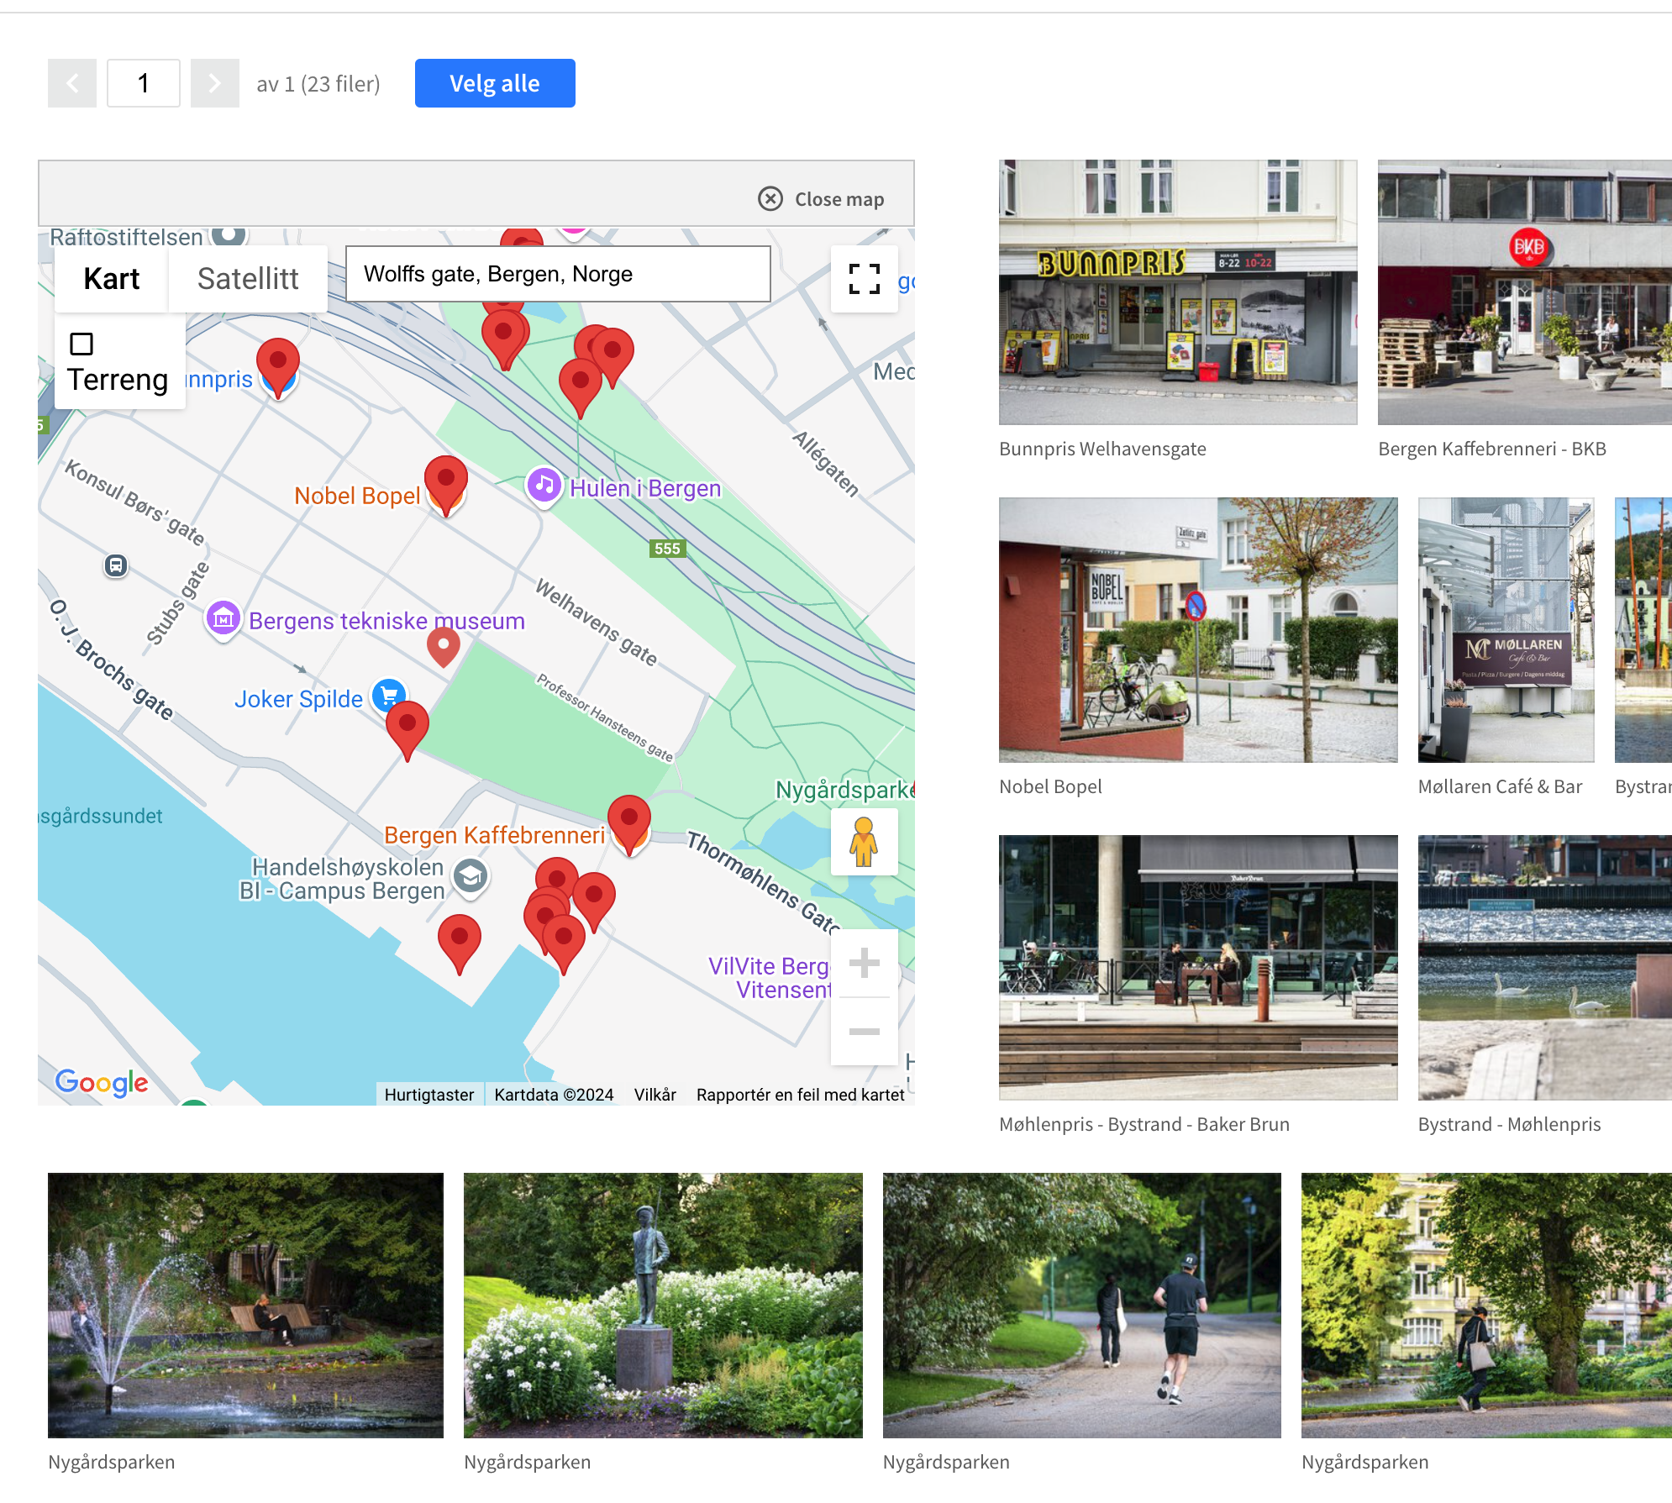Click the Joker Spilde map label
This screenshot has height=1503, width=1672.
pos(298,699)
